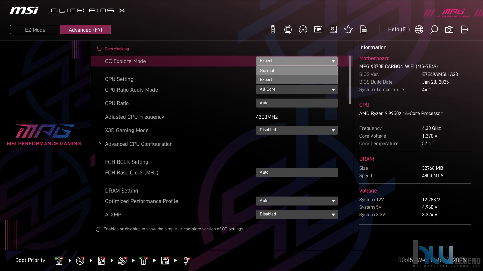Select network cable boot device
This screenshot has width=483, height=271.
[186, 260]
